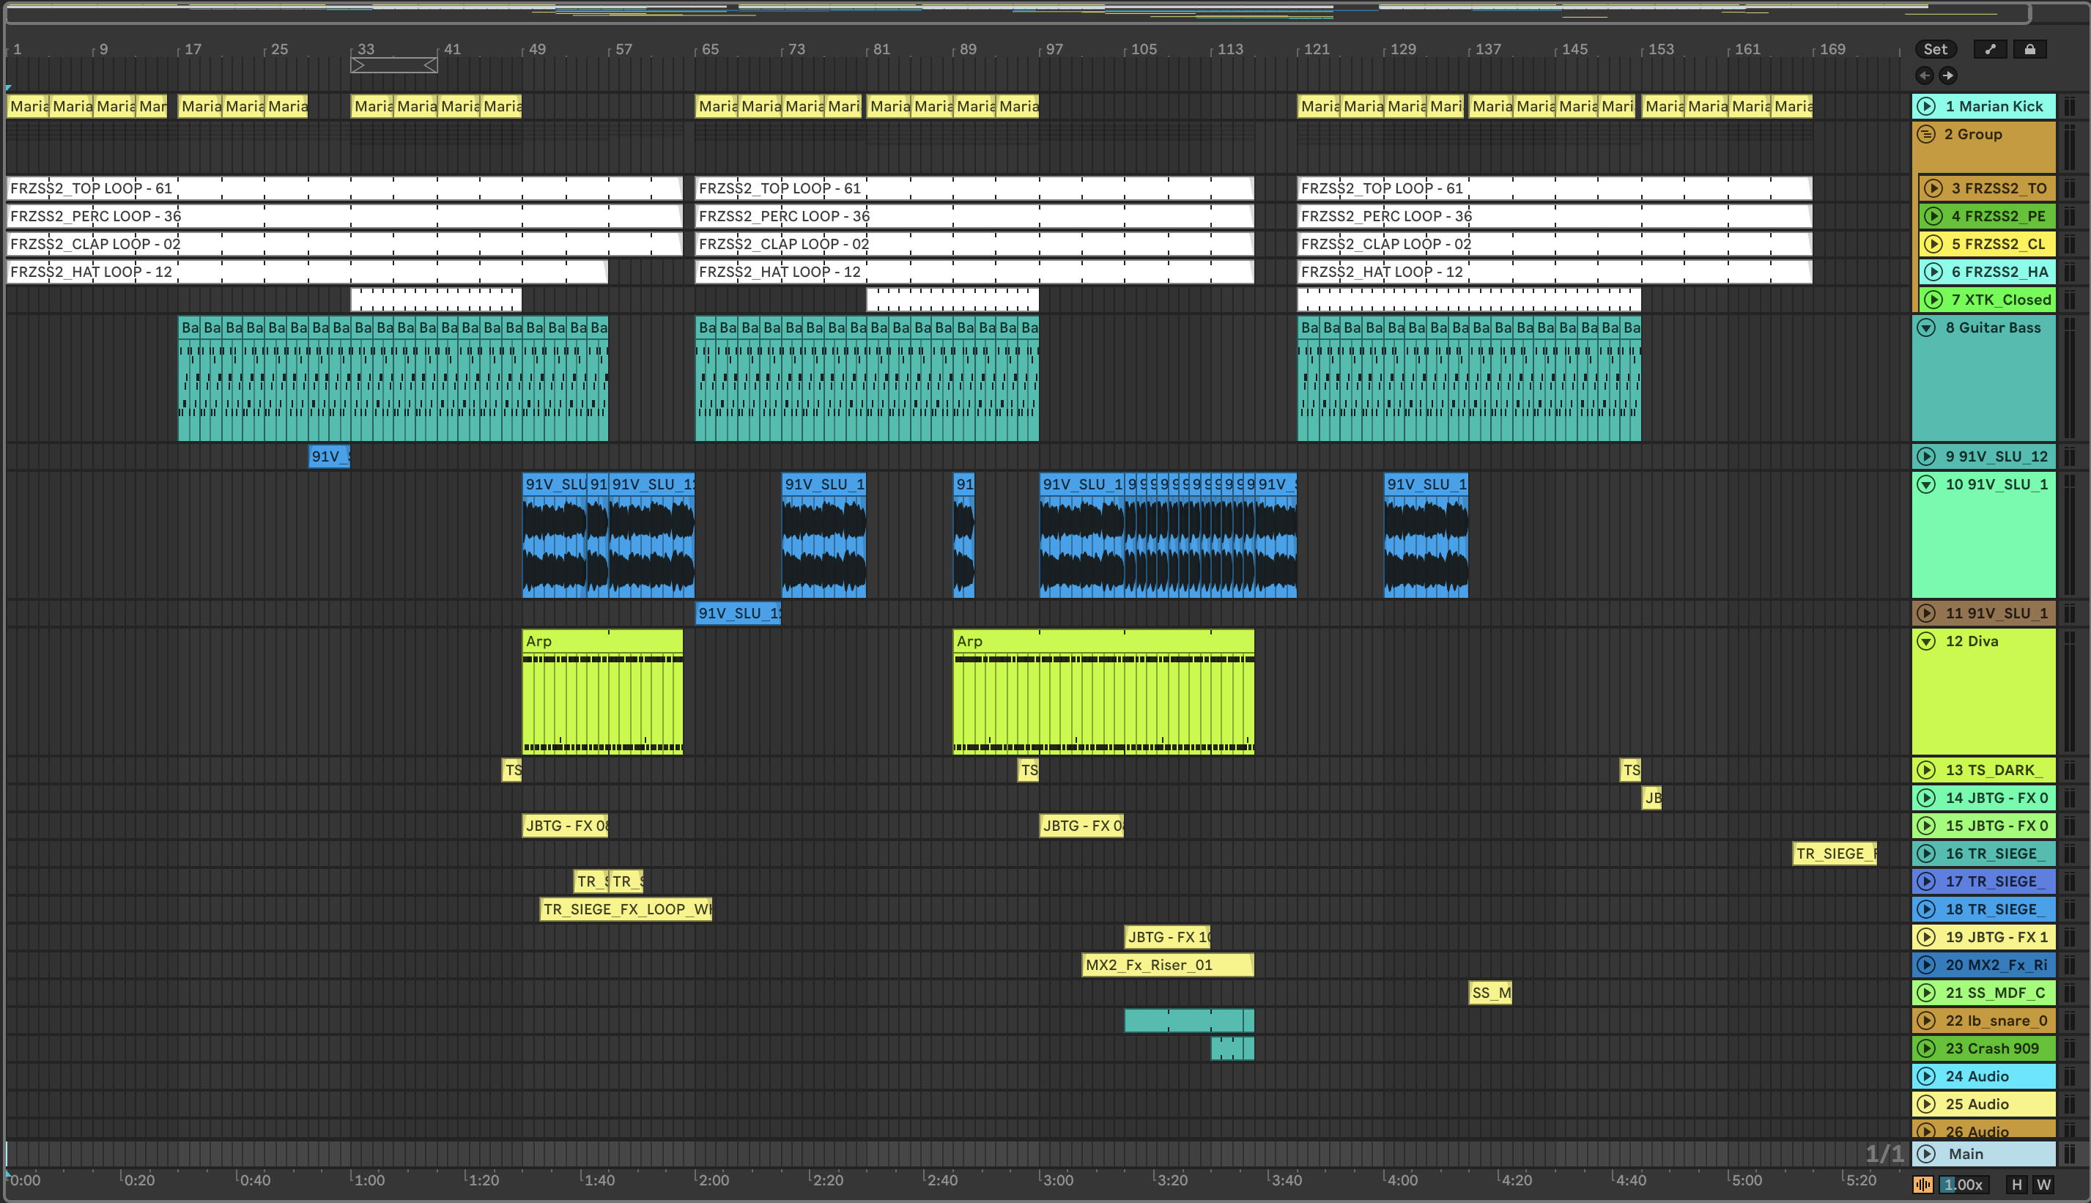Expand the 26 Audio track
This screenshot has width=2091, height=1203.
pyautogui.click(x=1925, y=1131)
